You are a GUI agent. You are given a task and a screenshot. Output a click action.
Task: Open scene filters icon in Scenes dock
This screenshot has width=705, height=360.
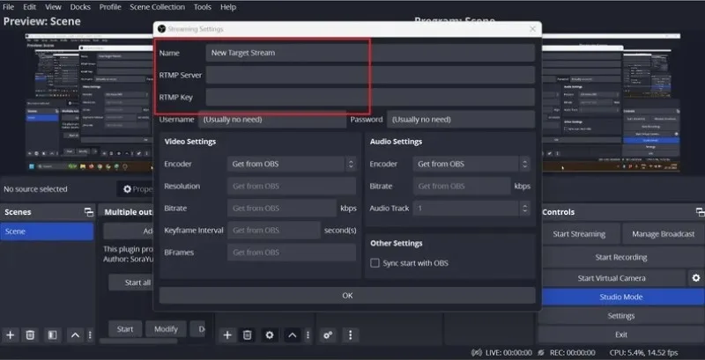click(52, 334)
